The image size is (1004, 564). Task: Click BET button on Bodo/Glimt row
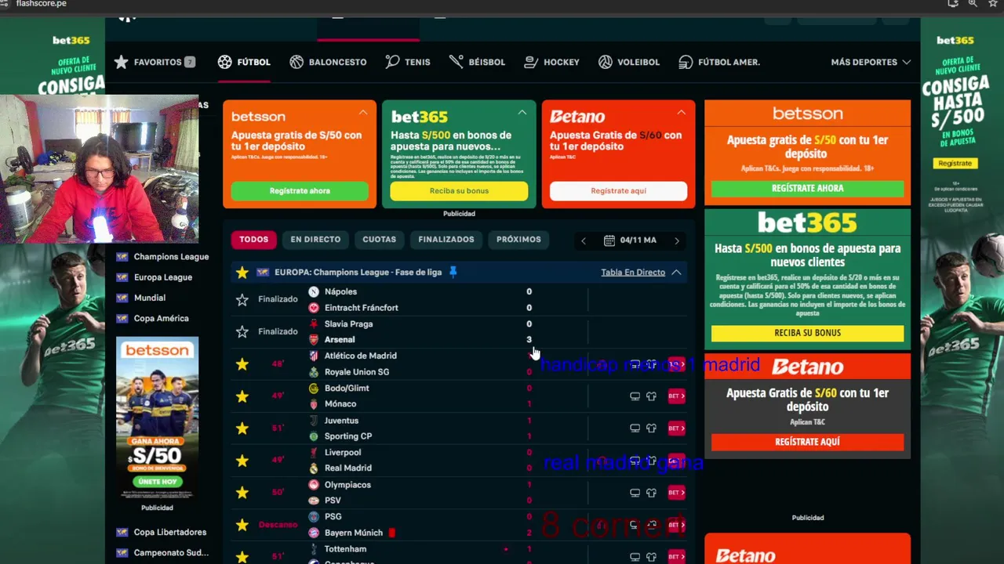point(676,396)
